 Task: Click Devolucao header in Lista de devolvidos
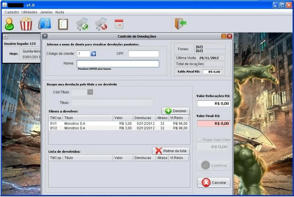(x=144, y=158)
